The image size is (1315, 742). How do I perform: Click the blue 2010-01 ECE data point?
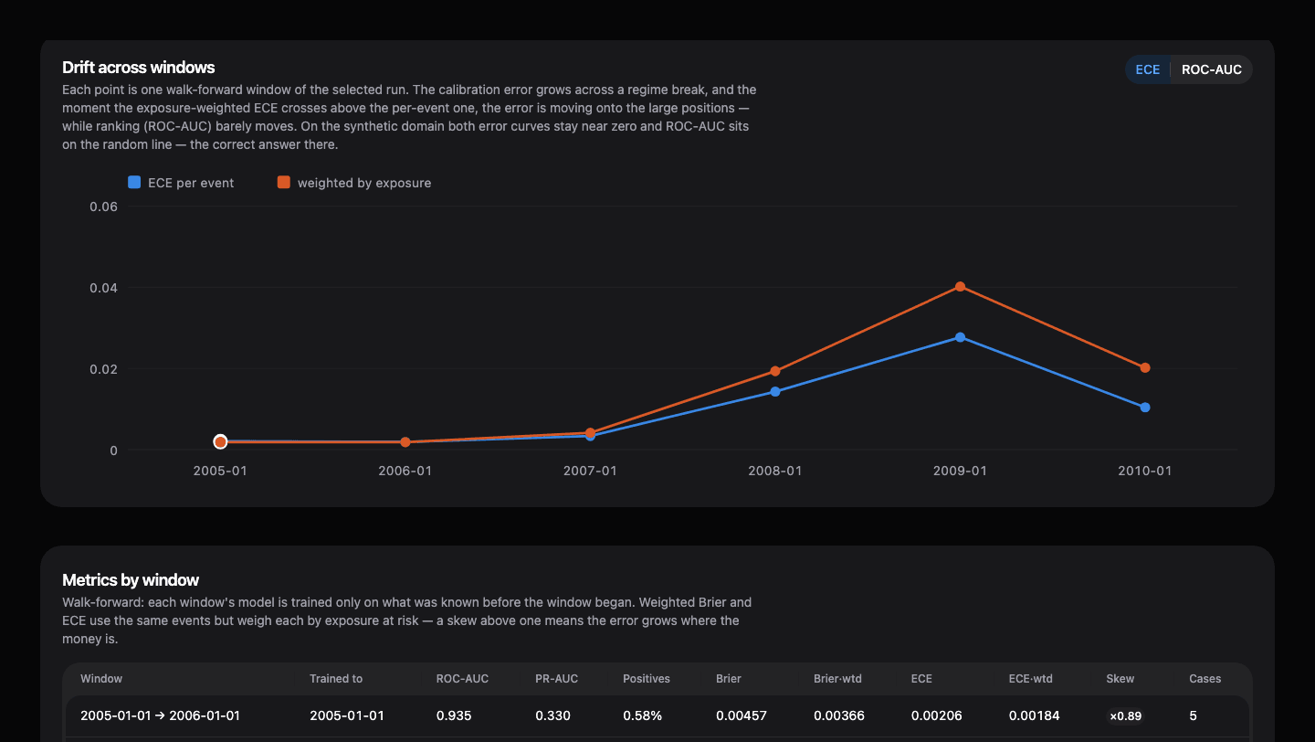click(x=1145, y=408)
